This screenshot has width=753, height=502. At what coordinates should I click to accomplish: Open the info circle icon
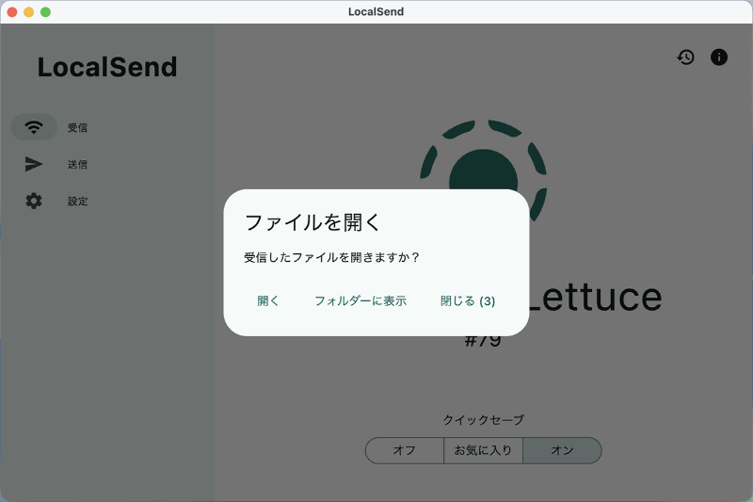(719, 57)
